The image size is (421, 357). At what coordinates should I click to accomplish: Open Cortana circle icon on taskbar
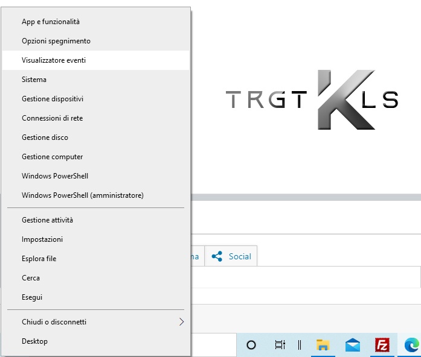[251, 345]
